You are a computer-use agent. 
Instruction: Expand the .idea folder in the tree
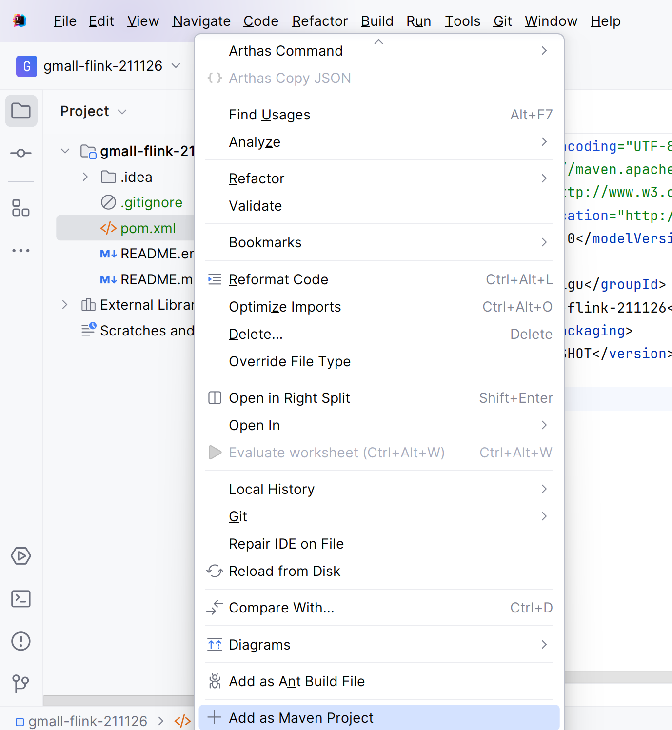(85, 177)
